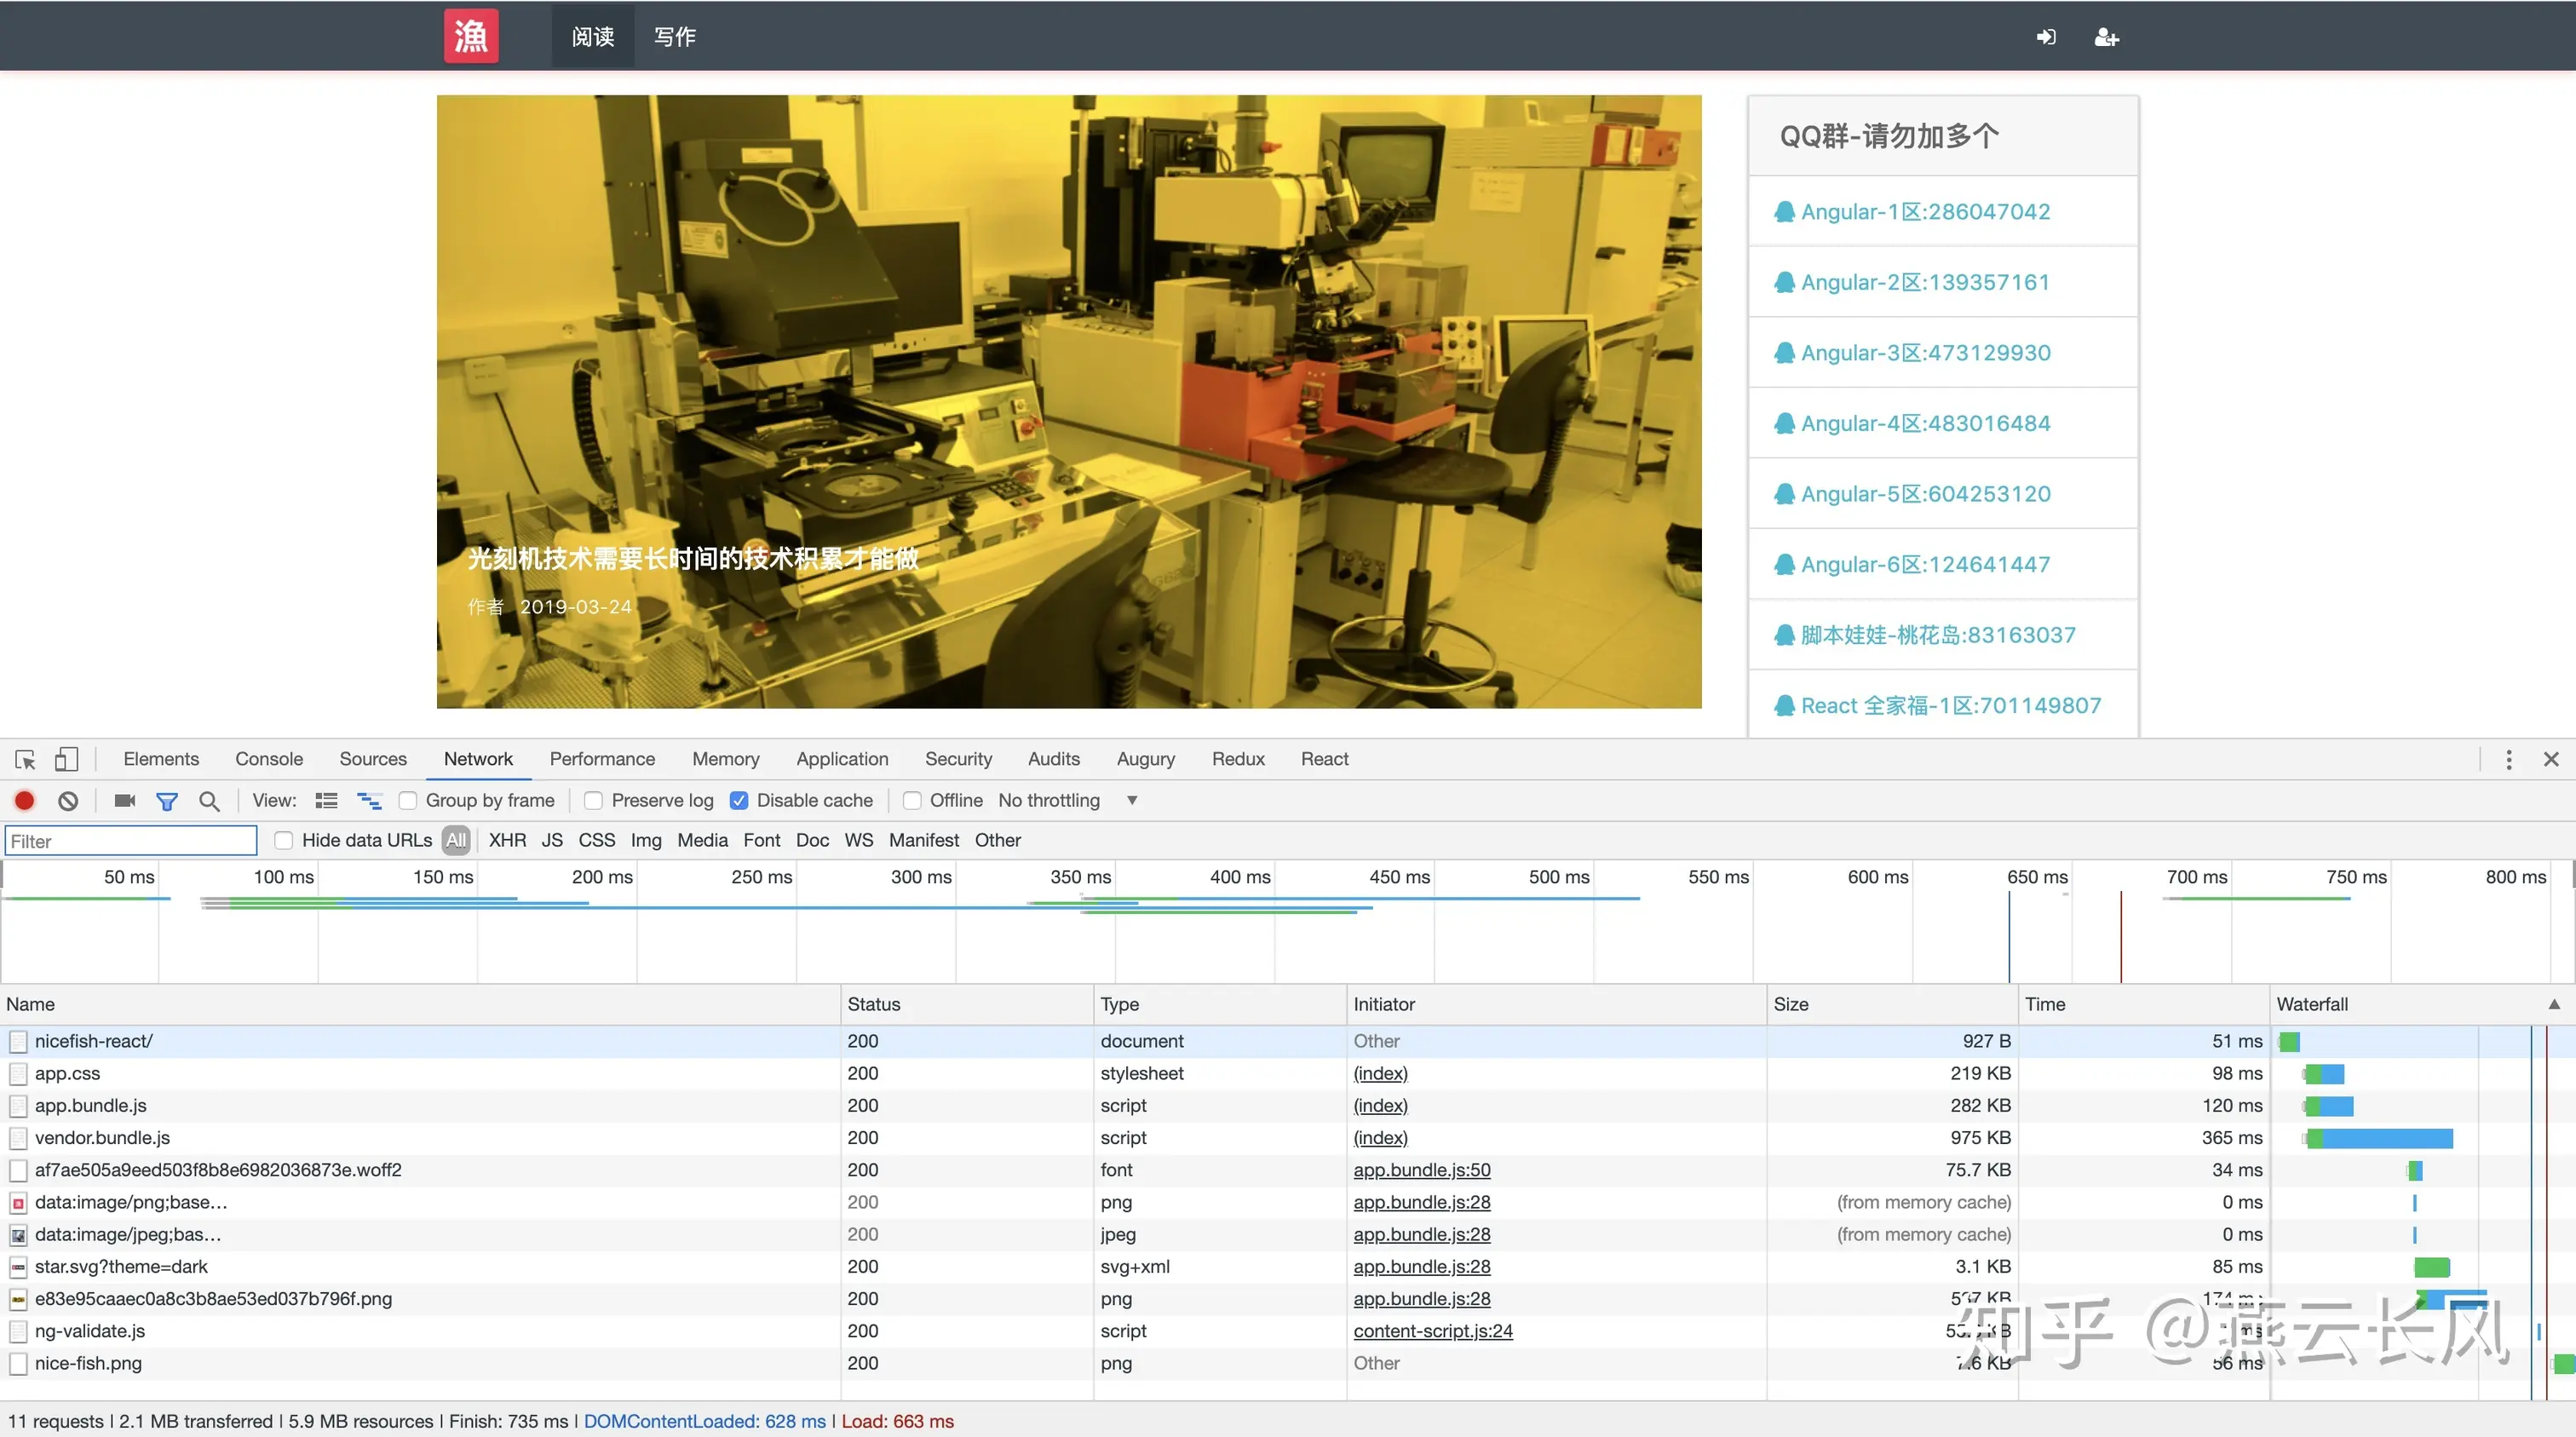Filter requests by XHR type
Viewport: 2576px width, 1437px height.
tap(507, 840)
